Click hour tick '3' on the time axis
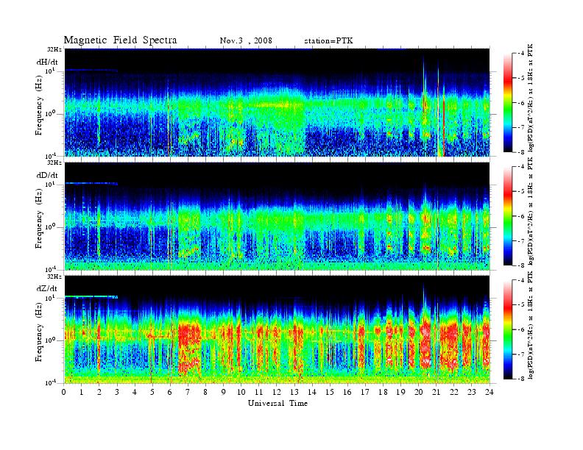Image resolution: width=583 pixels, height=450 pixels. [x=117, y=392]
